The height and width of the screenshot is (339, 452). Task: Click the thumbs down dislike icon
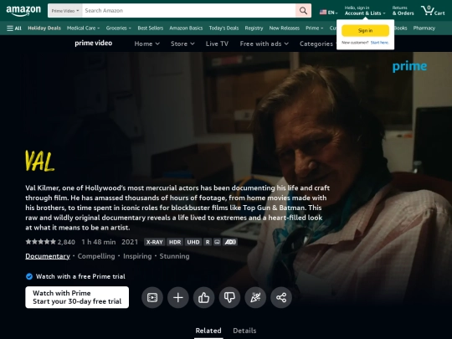(x=229, y=297)
